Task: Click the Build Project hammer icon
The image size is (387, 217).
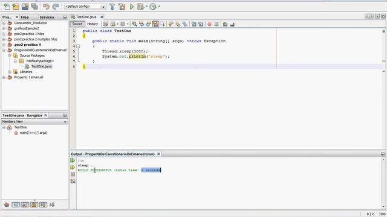Action: 112,7
